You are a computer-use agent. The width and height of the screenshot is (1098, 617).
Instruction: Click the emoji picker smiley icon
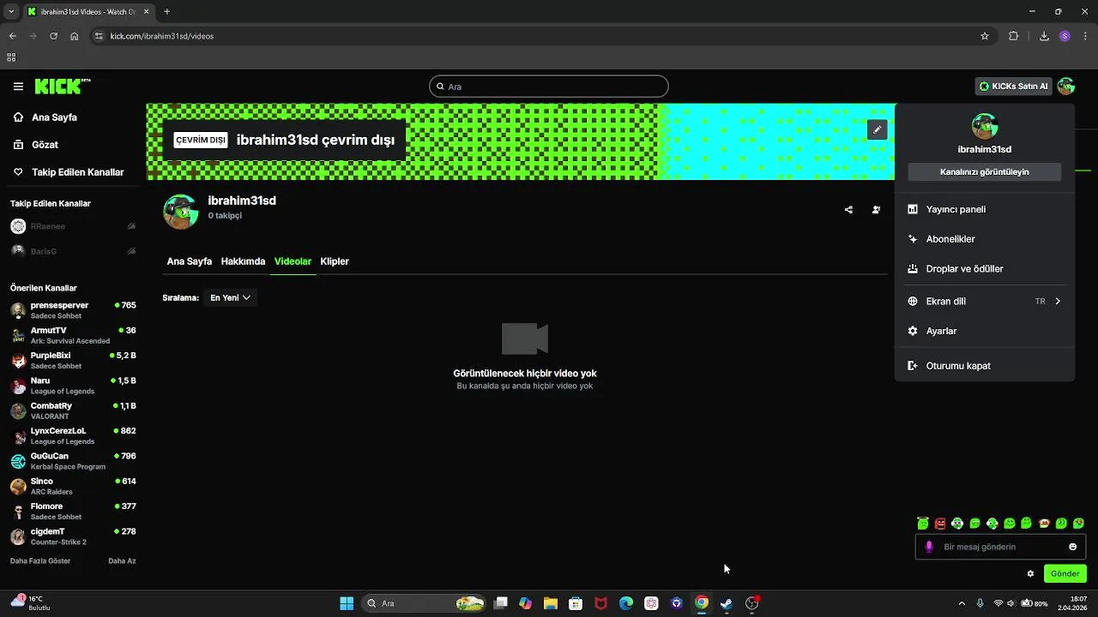coord(1072,547)
